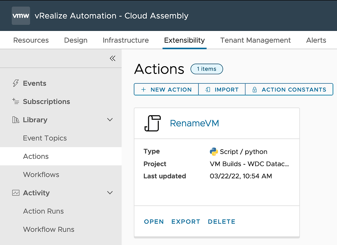Open the RenameVM action

pos(154,221)
